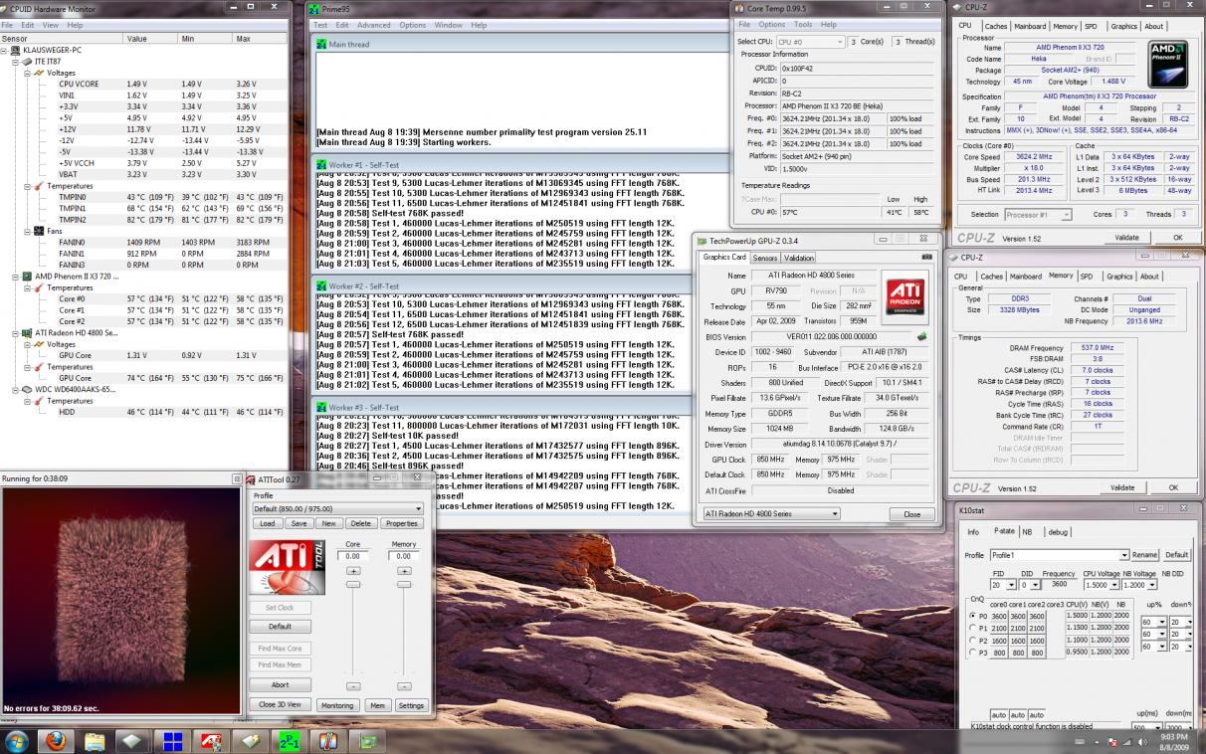Click the GPU-Z BIOS save chip icon
Image resolution: width=1206 pixels, height=754 pixels.
[922, 336]
